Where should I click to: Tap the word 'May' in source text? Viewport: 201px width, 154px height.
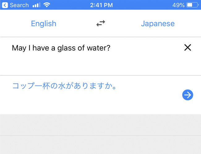tap(19, 48)
